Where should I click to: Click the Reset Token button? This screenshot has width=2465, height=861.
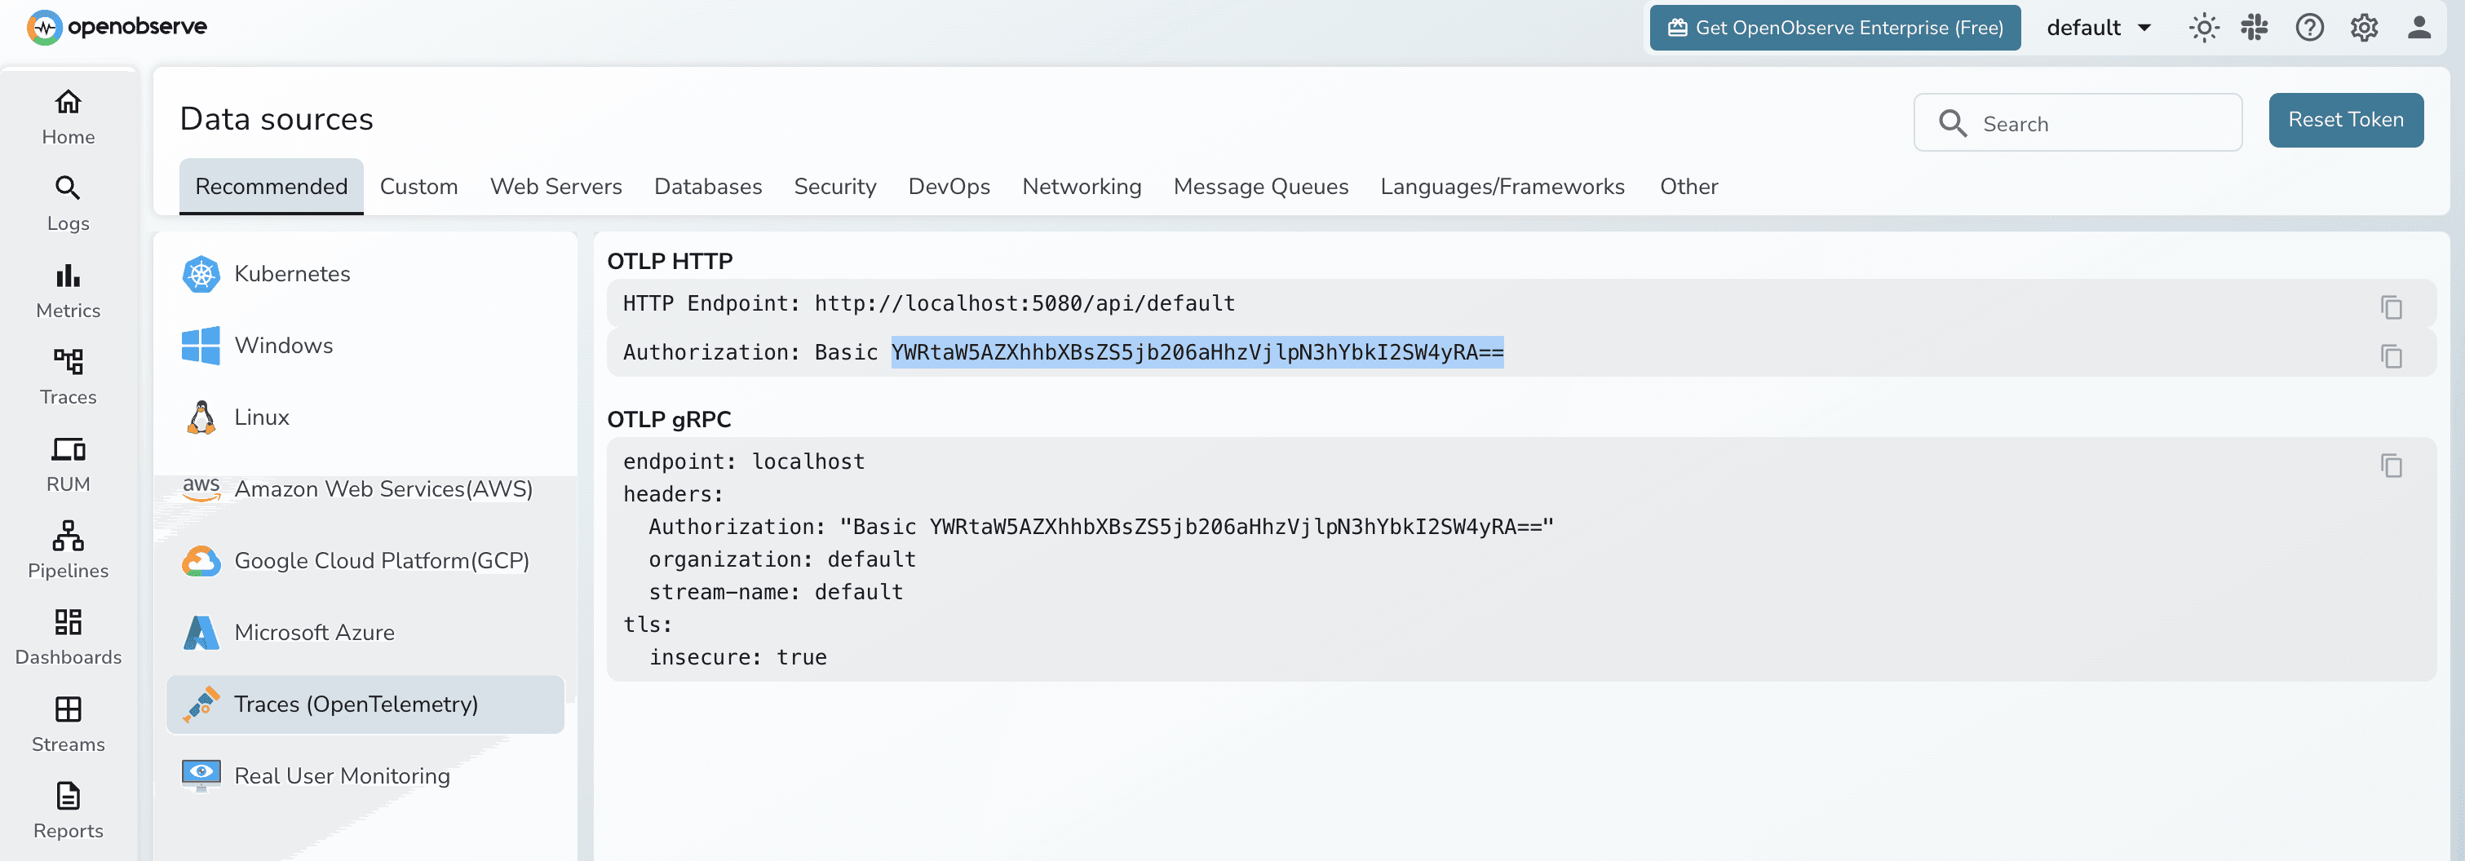pyautogui.click(x=2345, y=121)
